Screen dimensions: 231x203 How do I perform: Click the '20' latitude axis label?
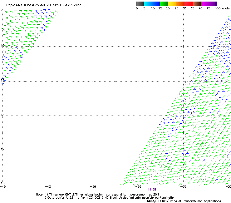pyautogui.click(x=2, y=10)
